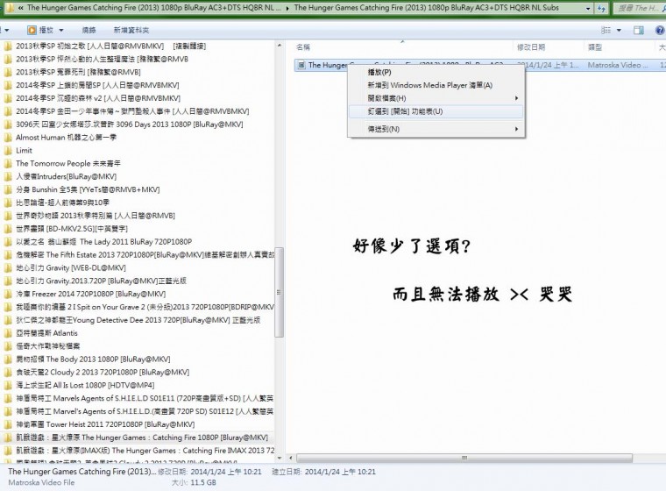Click folder icon of 'Young Detective Dee 2013'
Image resolution: width=666 pixels, height=491 pixels.
(8, 320)
